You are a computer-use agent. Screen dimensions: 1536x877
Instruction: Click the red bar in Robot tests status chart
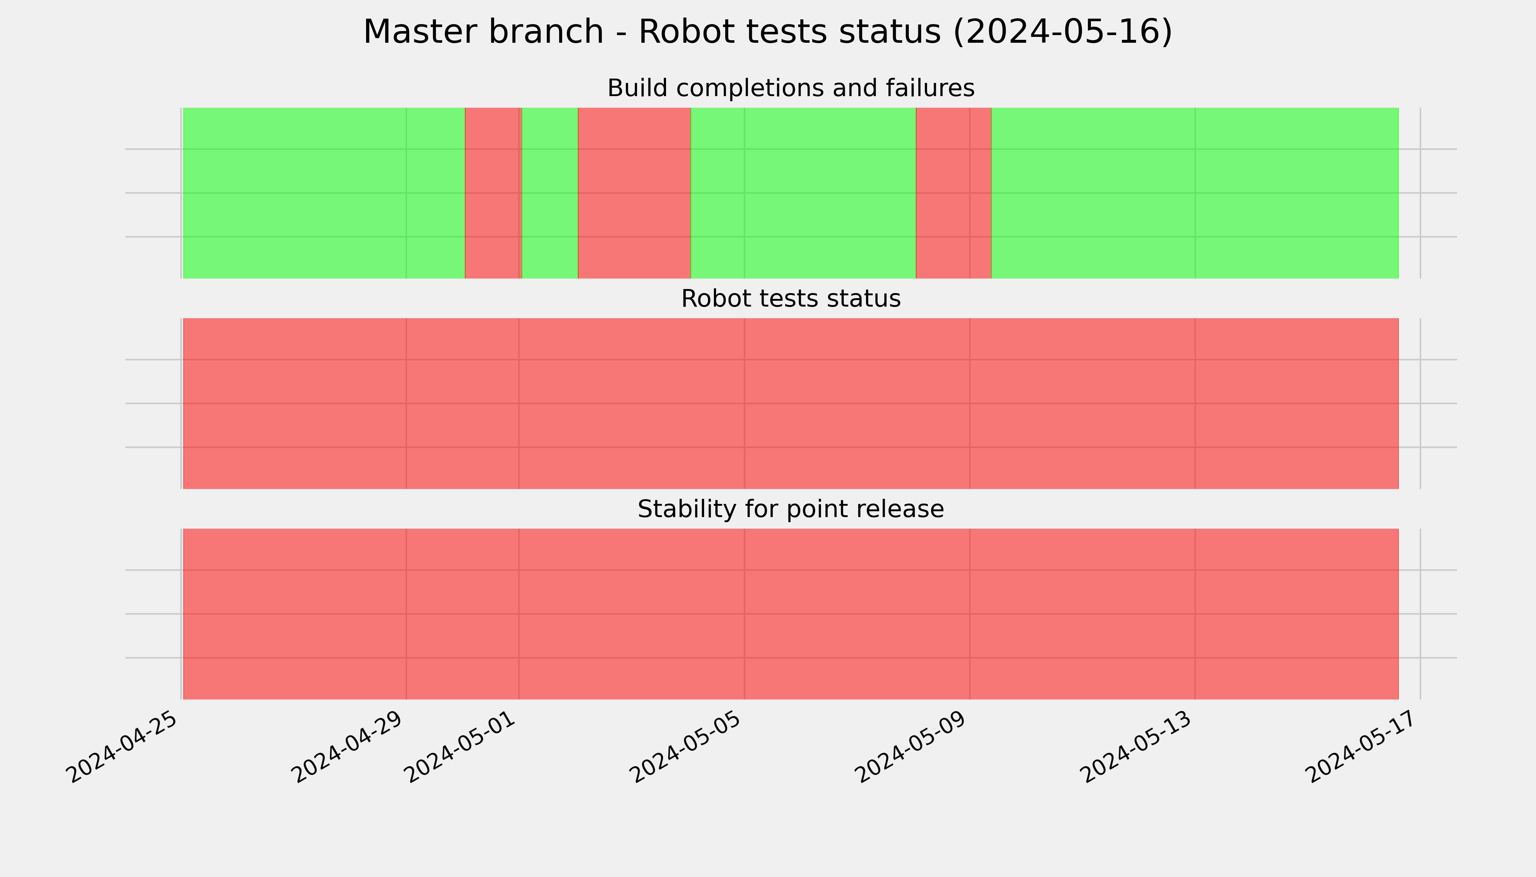tap(791, 403)
